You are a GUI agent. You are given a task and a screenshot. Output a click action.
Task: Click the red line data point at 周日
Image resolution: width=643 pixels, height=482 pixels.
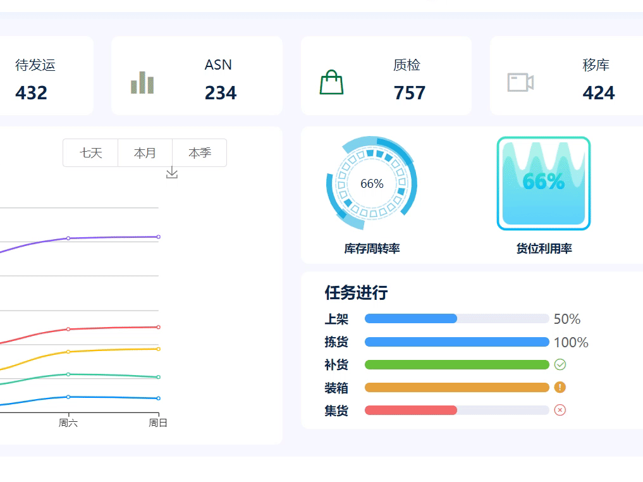pos(158,327)
